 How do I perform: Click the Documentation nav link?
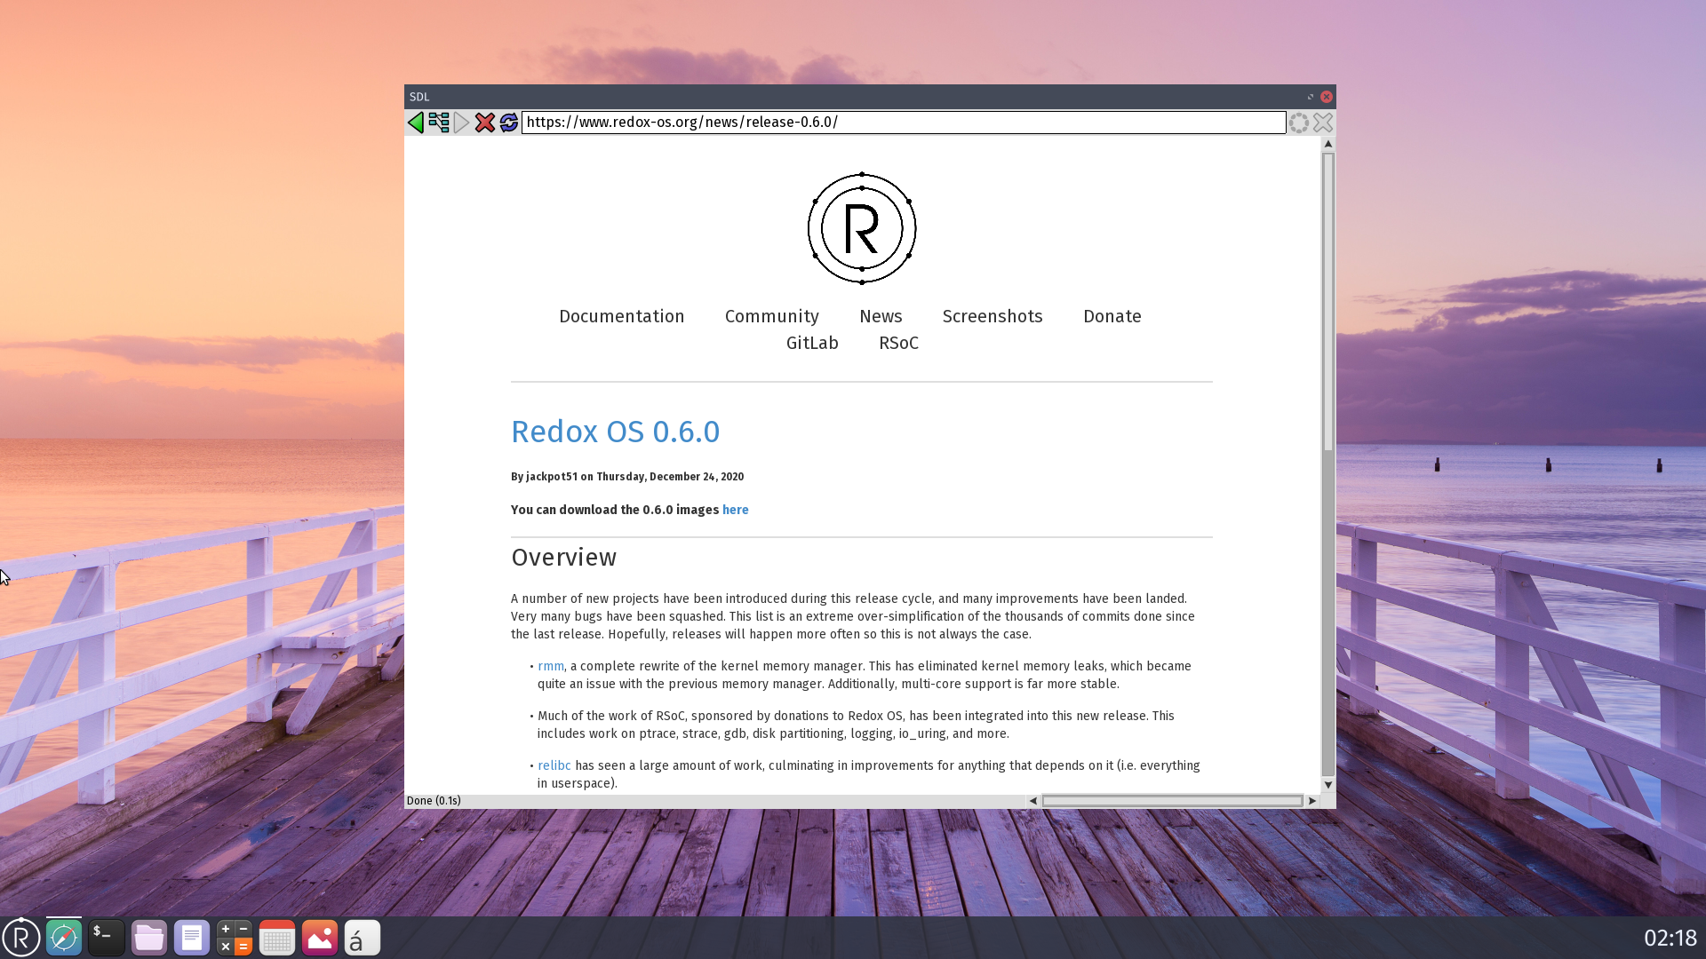(x=622, y=316)
